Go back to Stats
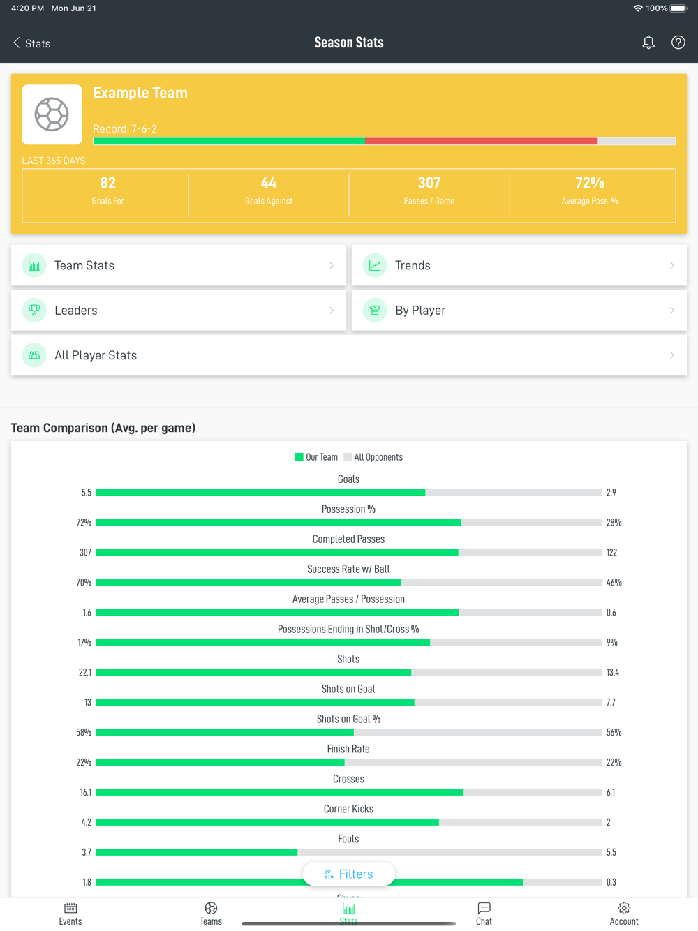The width and height of the screenshot is (698, 931). [x=31, y=43]
